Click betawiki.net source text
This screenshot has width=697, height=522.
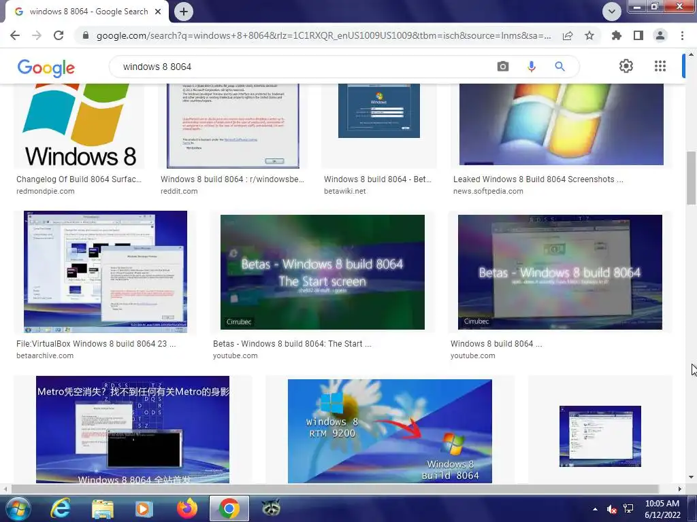(345, 191)
